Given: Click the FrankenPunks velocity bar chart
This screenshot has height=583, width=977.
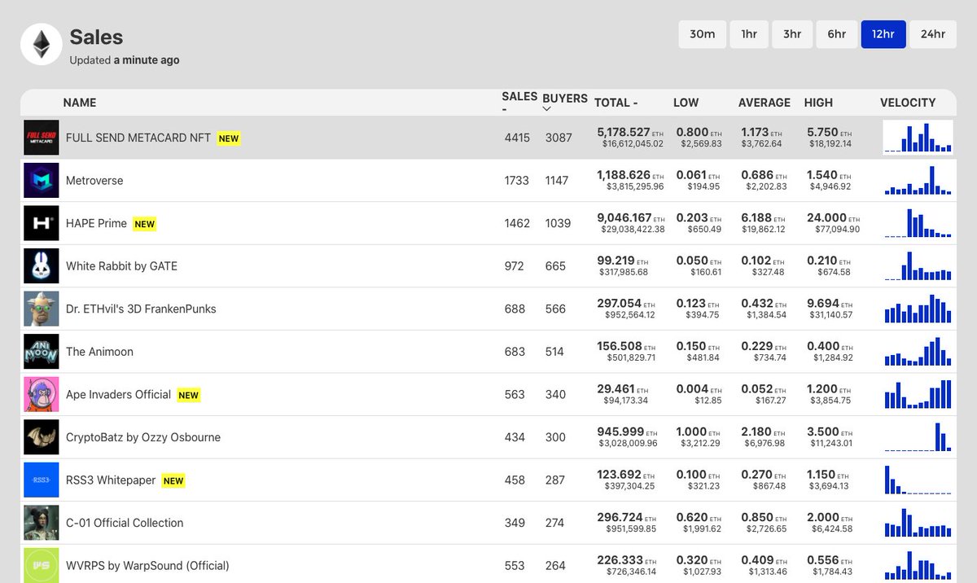Looking at the screenshot, I should pyautogui.click(x=918, y=308).
